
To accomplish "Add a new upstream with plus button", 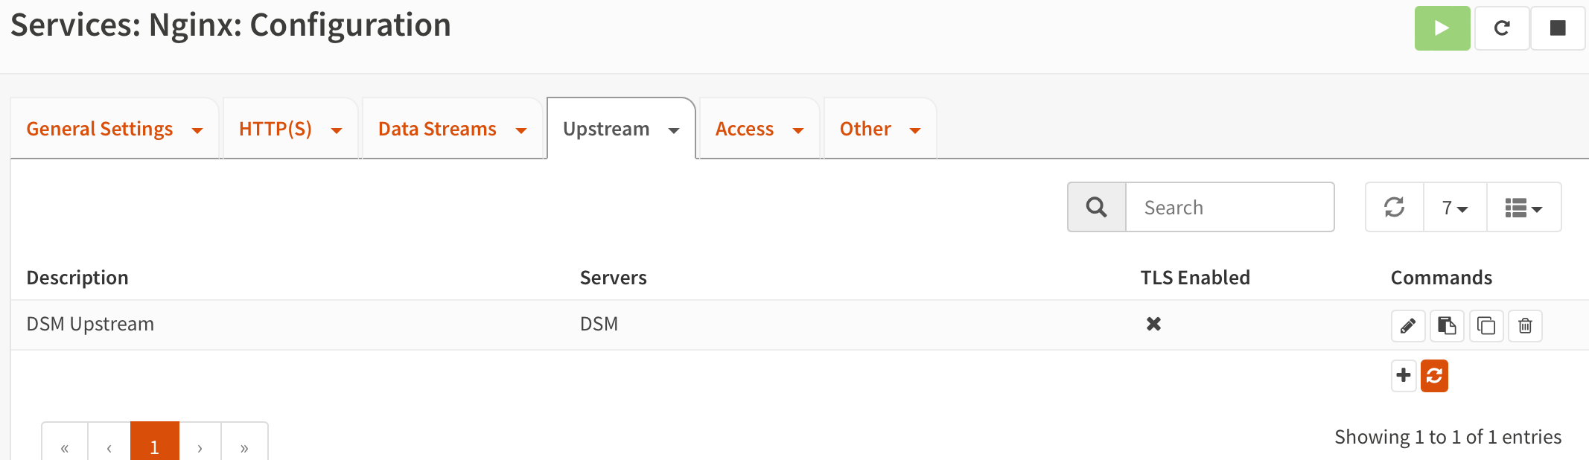I will point(1404,375).
